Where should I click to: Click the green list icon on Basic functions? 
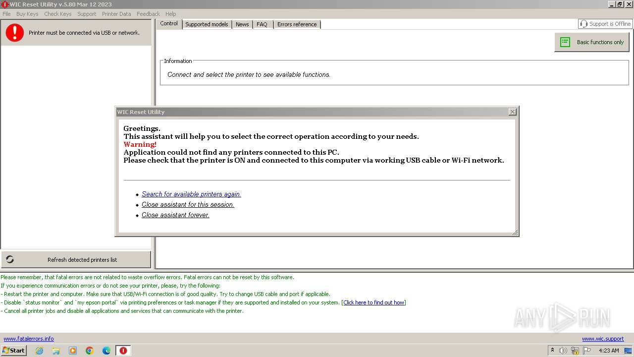(x=565, y=42)
